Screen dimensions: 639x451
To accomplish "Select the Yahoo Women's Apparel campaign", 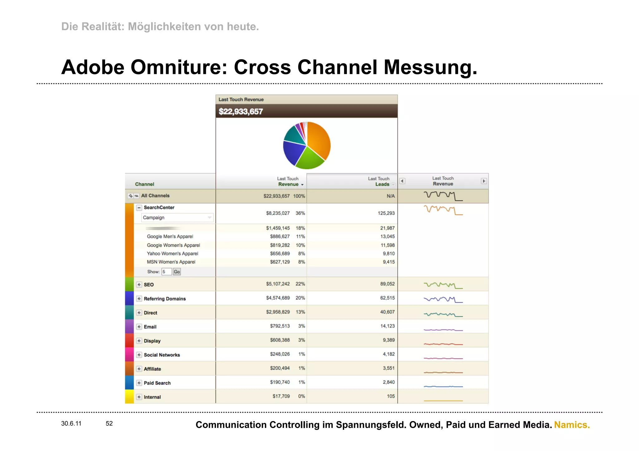I will coord(173,254).
